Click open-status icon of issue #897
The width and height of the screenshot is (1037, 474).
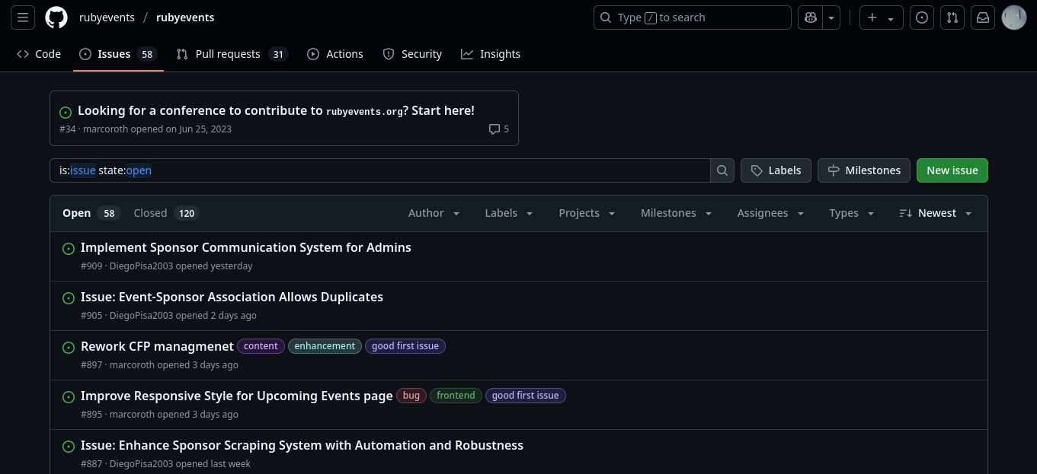69,348
